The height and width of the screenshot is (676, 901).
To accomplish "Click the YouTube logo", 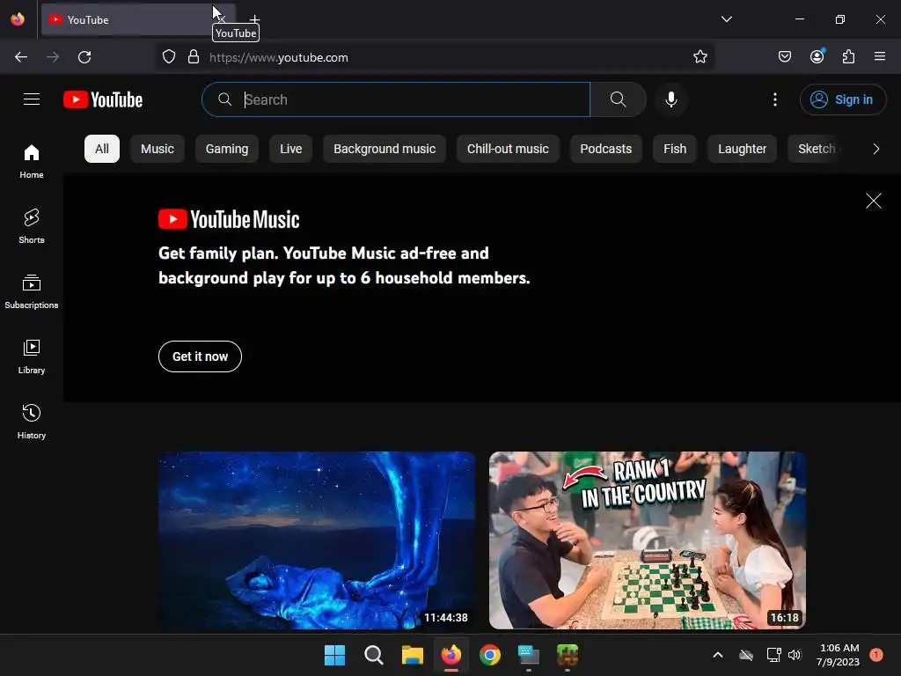I will click(103, 99).
